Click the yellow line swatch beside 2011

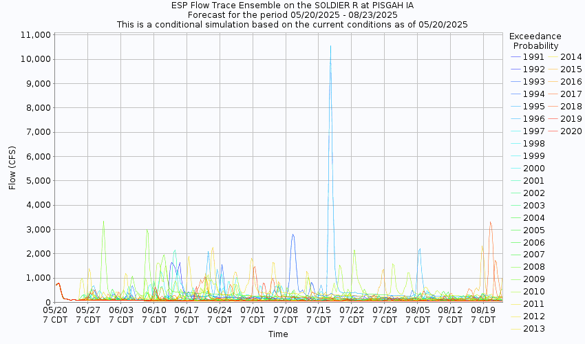pyautogui.click(x=516, y=304)
